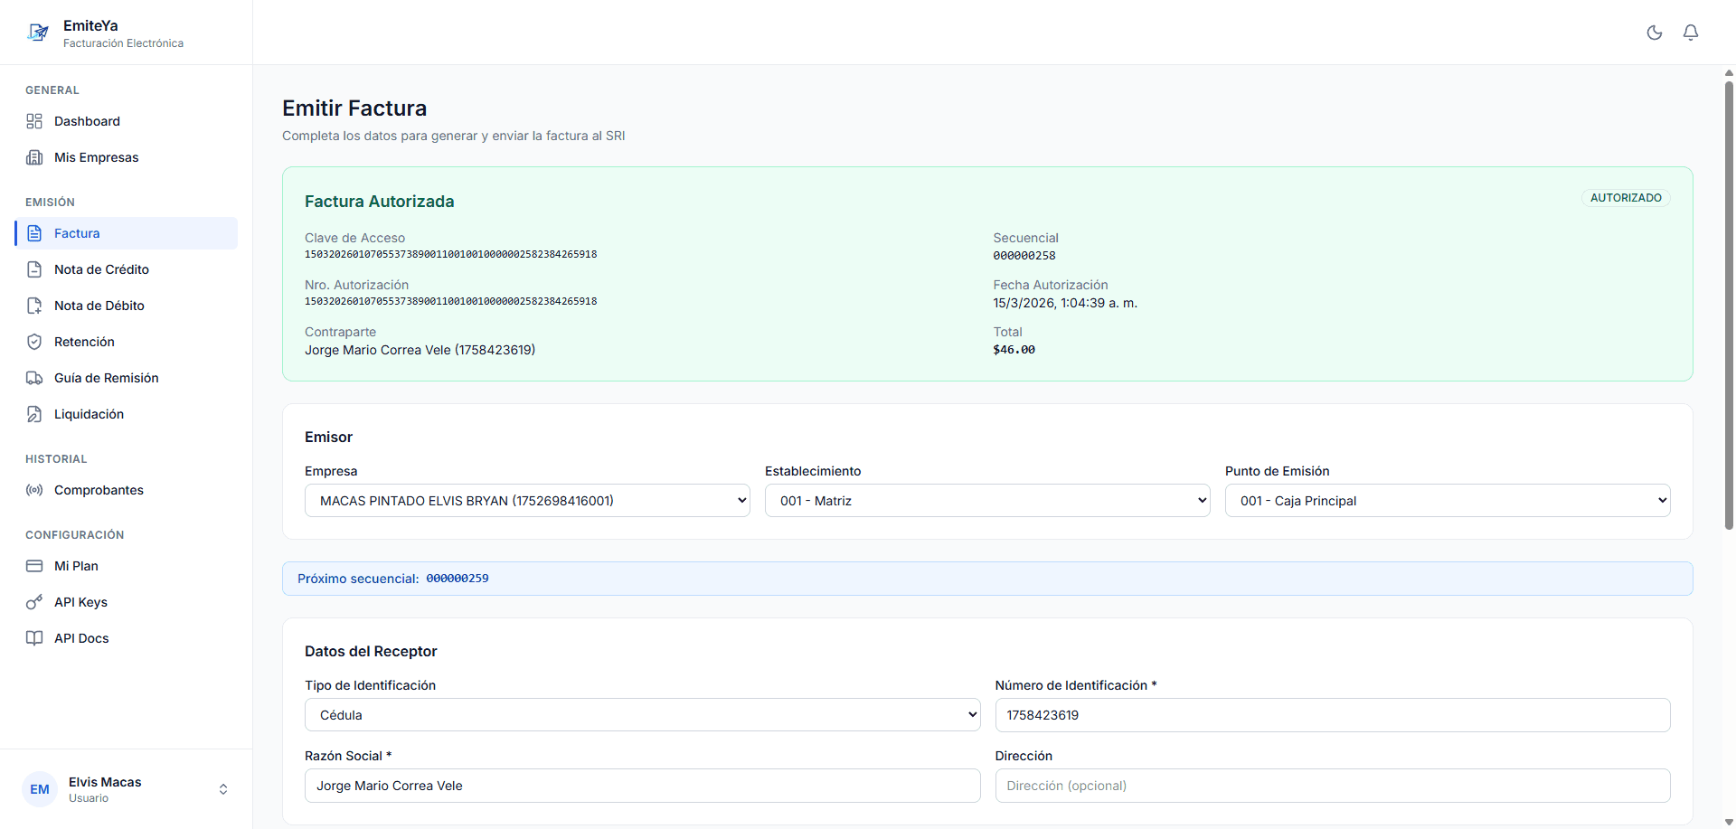Image resolution: width=1736 pixels, height=829 pixels.
Task: Open notifications via the bell icon
Action: click(x=1690, y=33)
